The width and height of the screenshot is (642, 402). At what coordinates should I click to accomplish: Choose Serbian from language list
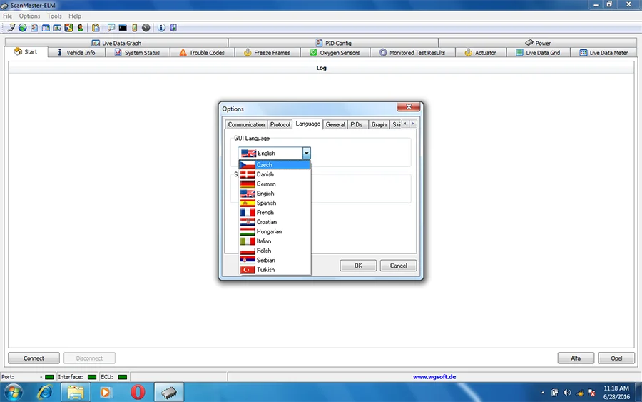click(275, 260)
